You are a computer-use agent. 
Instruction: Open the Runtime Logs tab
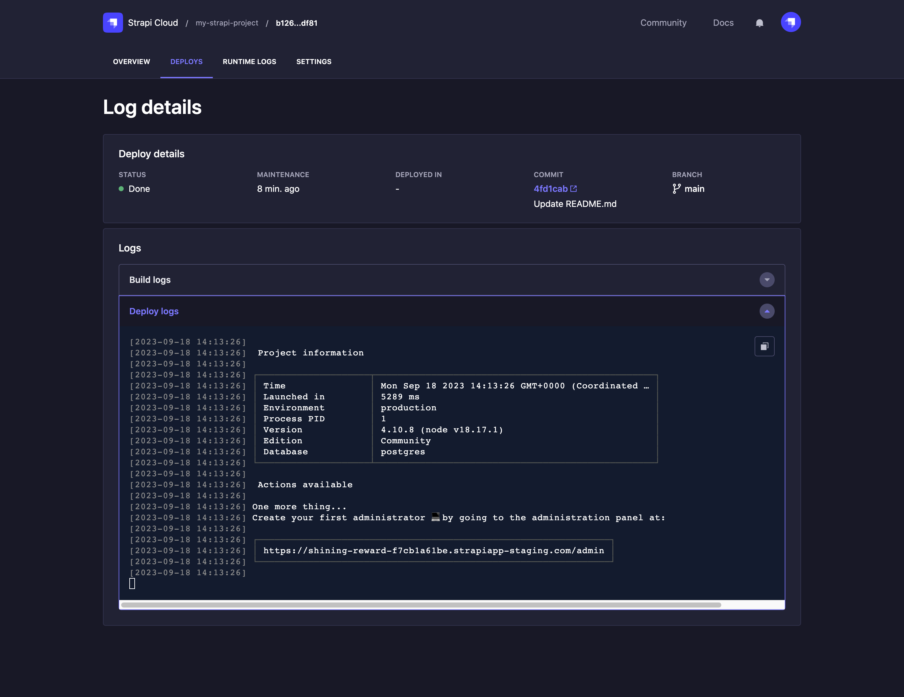click(x=249, y=62)
